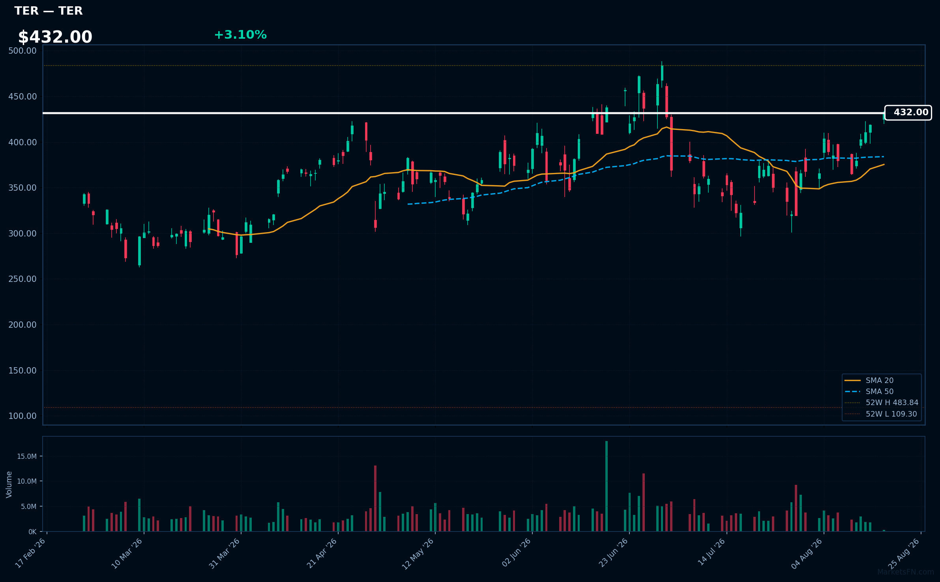Click the 500.00 price axis label
The width and height of the screenshot is (940, 582).
(x=22, y=51)
